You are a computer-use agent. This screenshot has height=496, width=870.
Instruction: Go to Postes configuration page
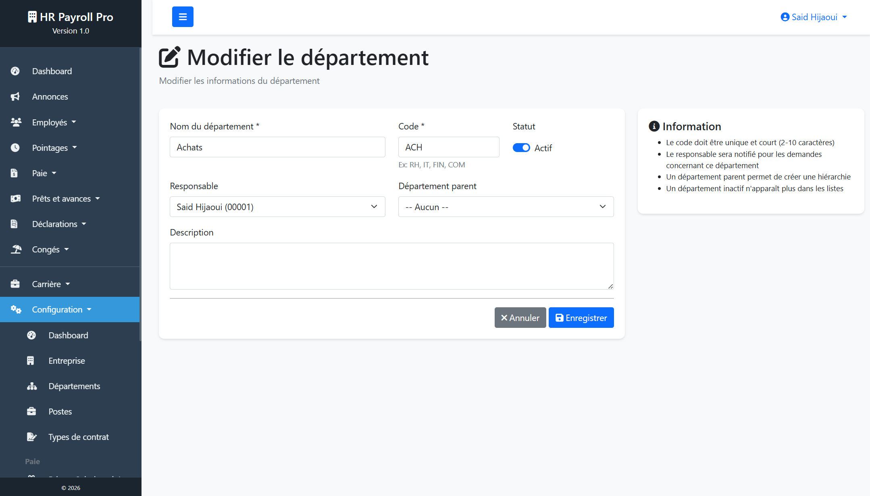pos(70,411)
